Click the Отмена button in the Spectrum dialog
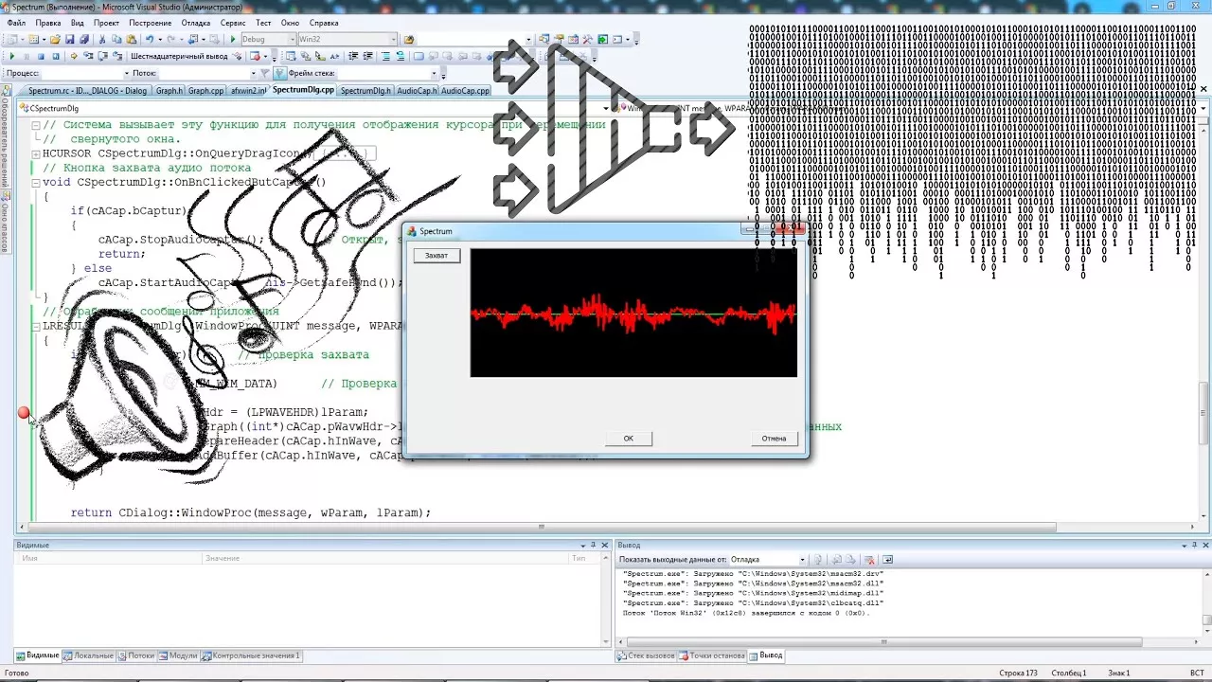The image size is (1212, 682). coord(774,439)
